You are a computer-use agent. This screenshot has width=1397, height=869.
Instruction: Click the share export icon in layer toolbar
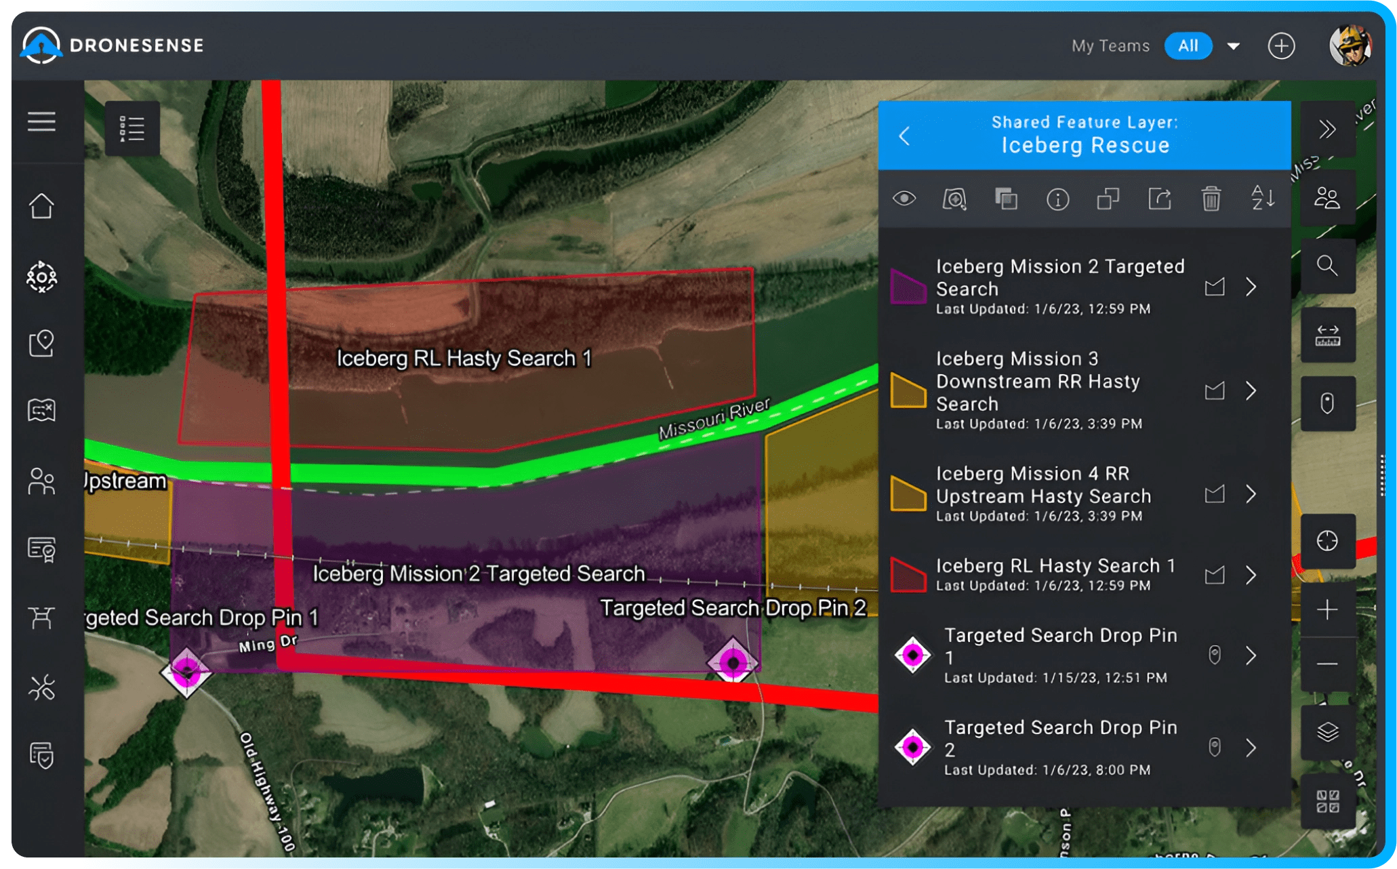pyautogui.click(x=1160, y=199)
